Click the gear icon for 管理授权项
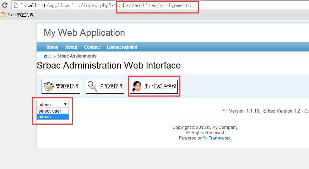Image resolution: width=309 pixels, height=169 pixels. (48, 87)
